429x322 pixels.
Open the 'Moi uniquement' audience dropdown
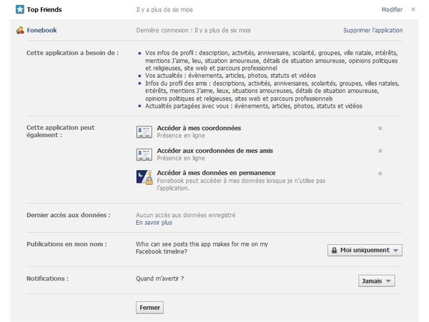pos(365,250)
